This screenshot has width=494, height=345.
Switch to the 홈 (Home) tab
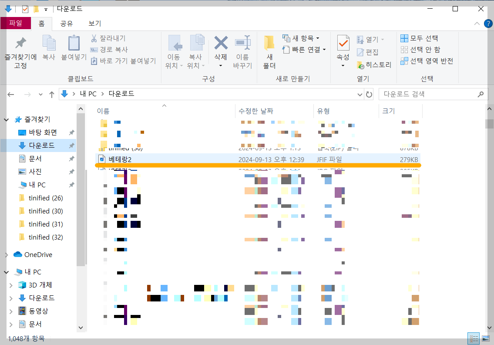(x=42, y=24)
